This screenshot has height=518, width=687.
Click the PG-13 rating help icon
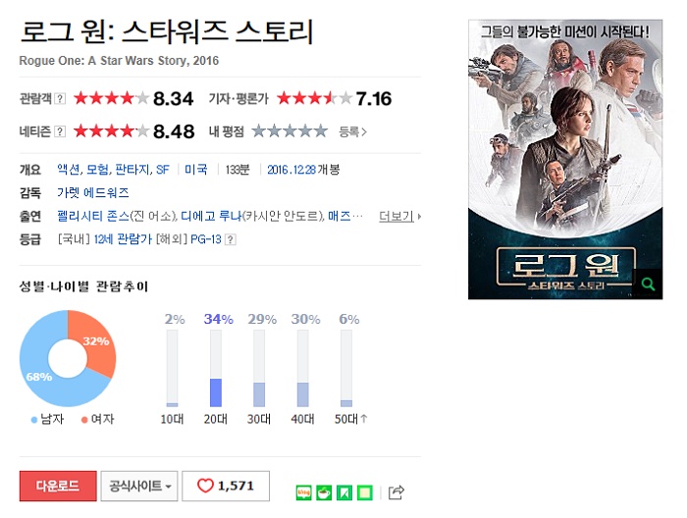pos(231,239)
